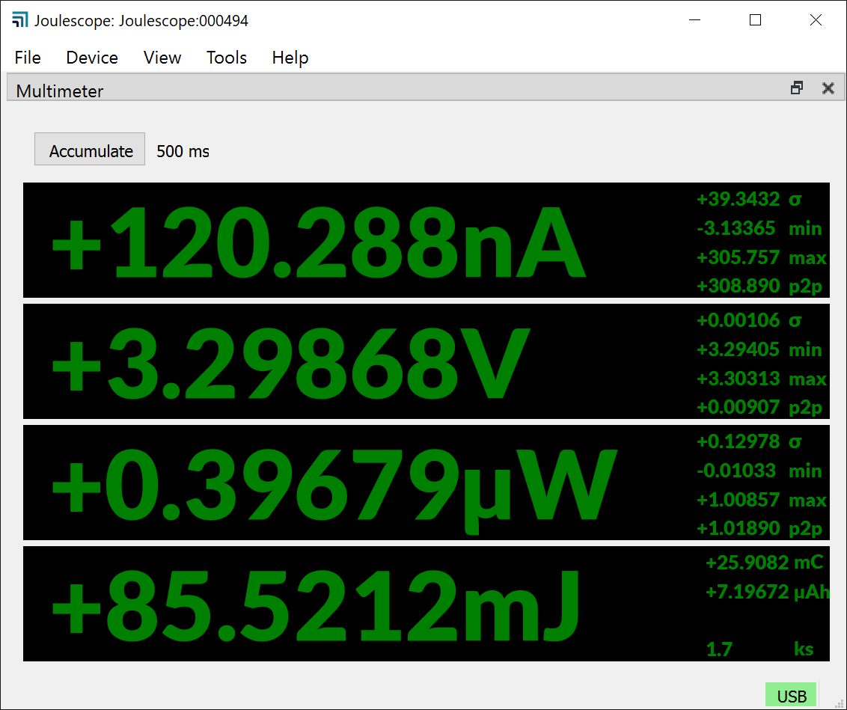Click the +120.288nA current reading

319,242
